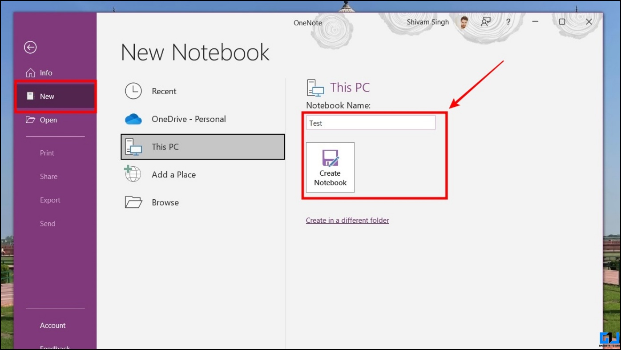Go back using the circled arrow
The height and width of the screenshot is (350, 621).
[x=30, y=47]
